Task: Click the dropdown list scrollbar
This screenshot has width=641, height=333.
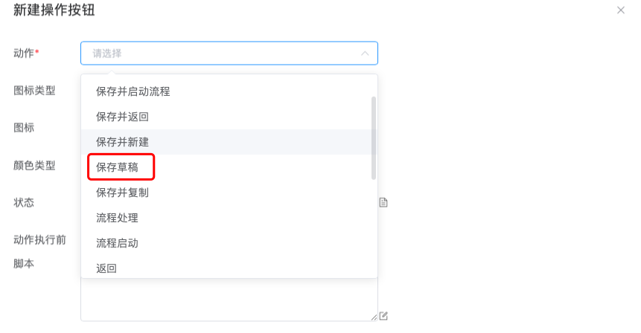Action: [x=373, y=138]
